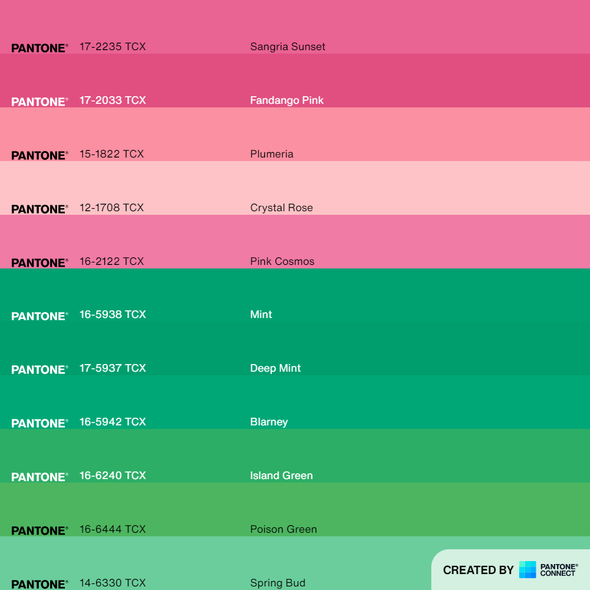Image resolution: width=590 pixels, height=590 pixels.
Task: Click the code text 17-2235 TCX
Action: tap(113, 47)
